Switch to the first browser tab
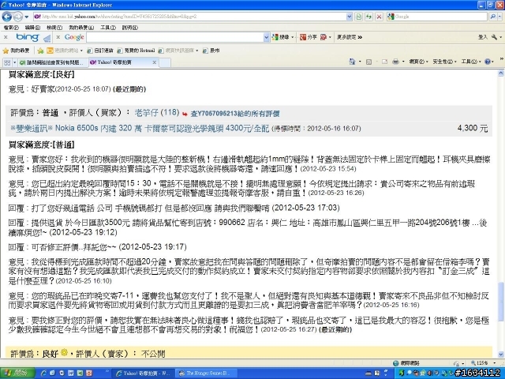Screen dimensions: 505x379 [x=51, y=62]
